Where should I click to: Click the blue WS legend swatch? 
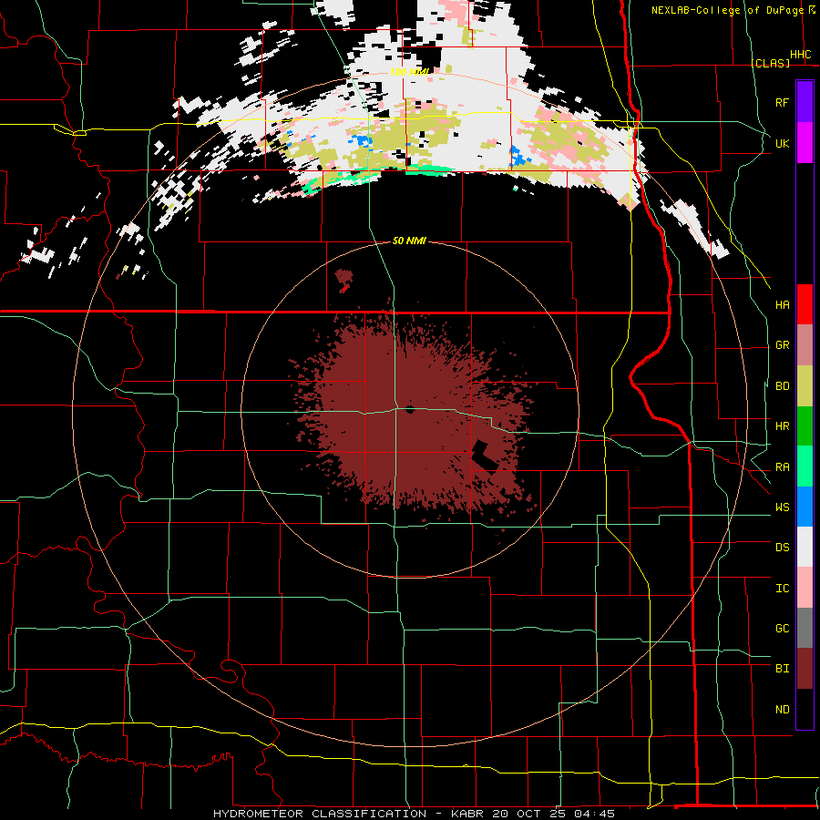pos(805,507)
